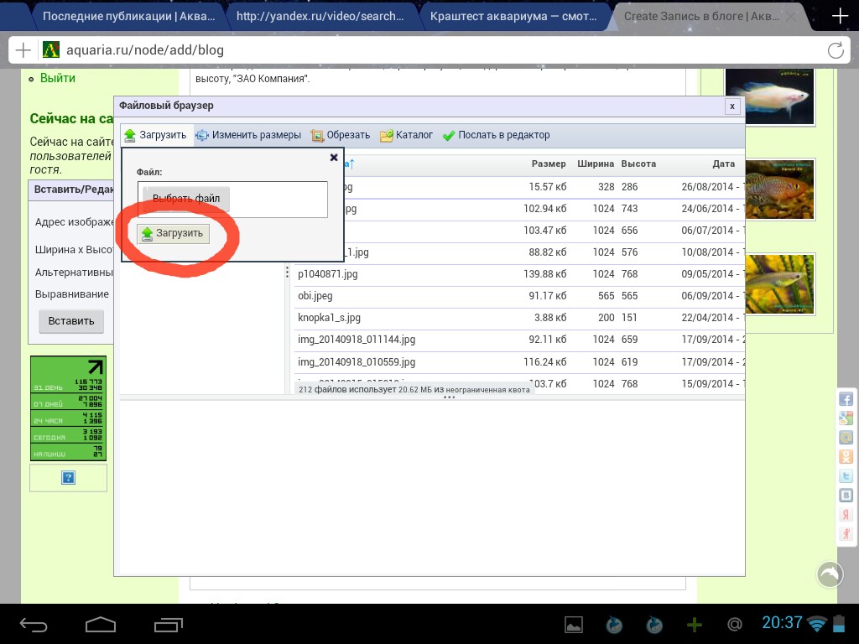Switch to Последние публикации tab
859x644 pixels.
(x=128, y=17)
